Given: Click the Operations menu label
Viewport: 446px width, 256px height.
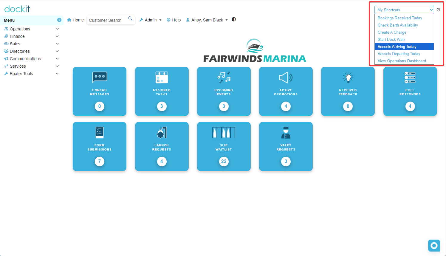Looking at the screenshot, I should 20,29.
